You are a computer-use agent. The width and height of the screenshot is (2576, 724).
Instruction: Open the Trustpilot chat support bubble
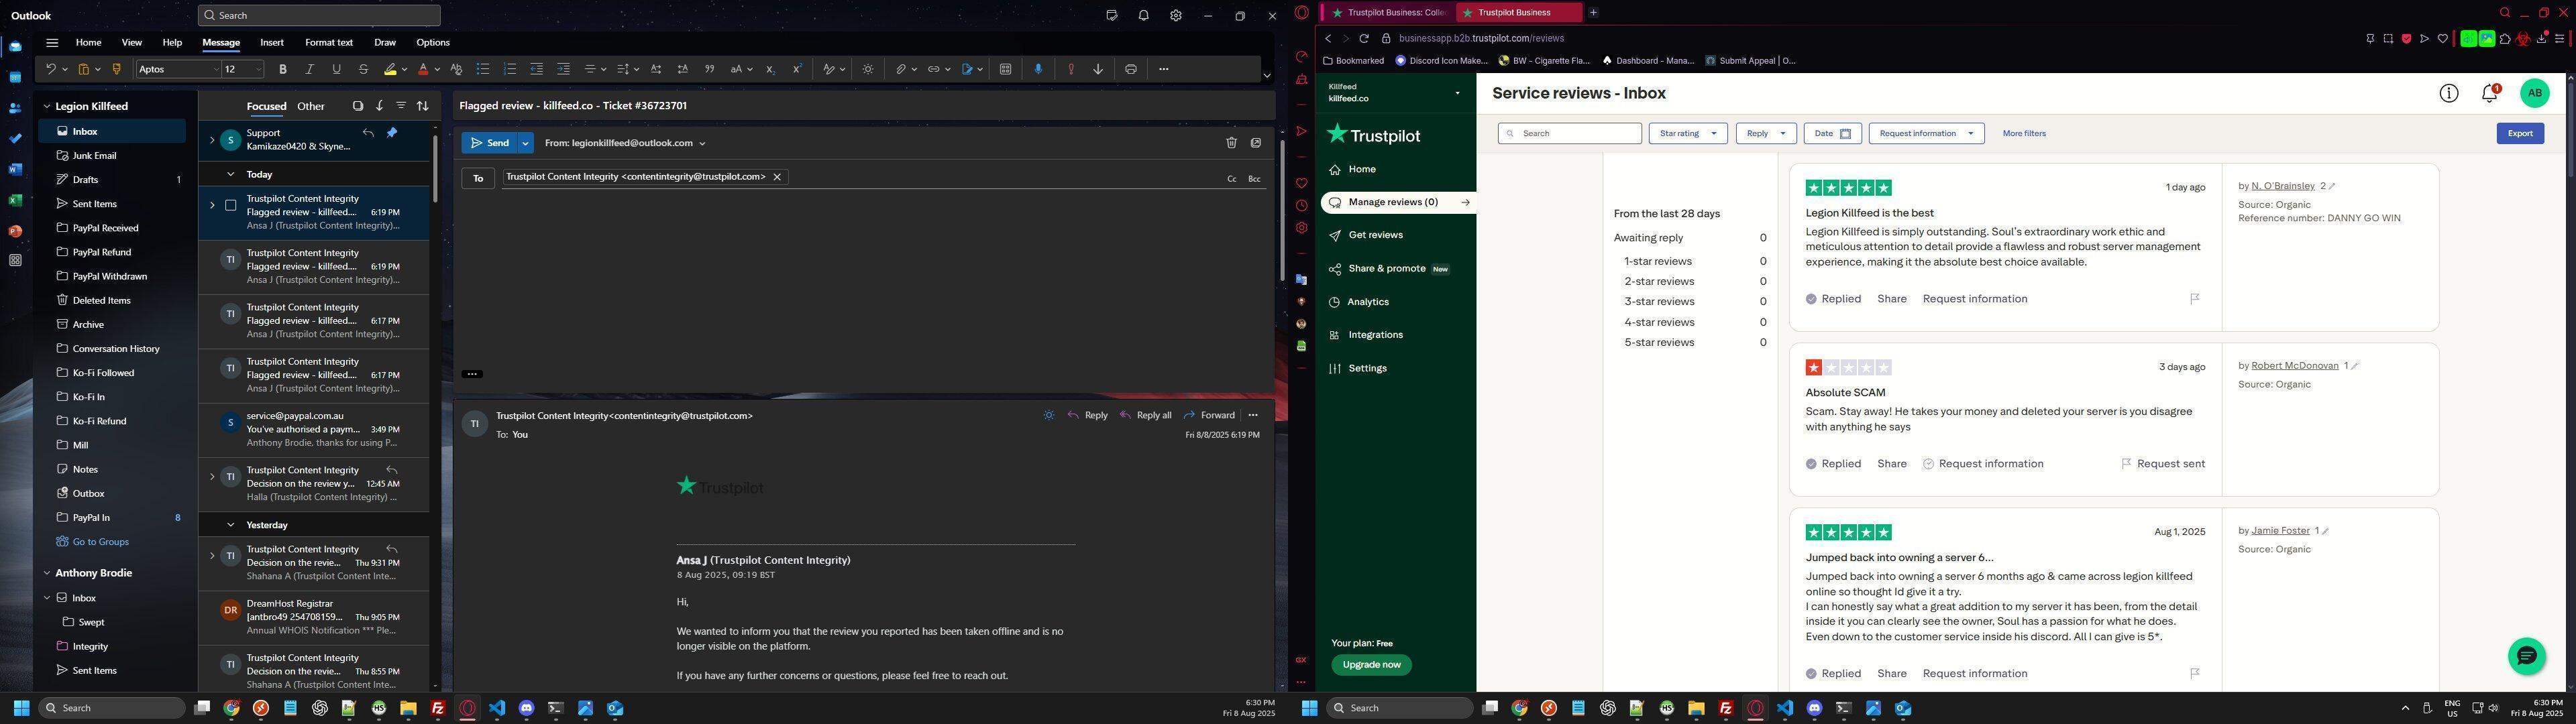[x=2527, y=656]
